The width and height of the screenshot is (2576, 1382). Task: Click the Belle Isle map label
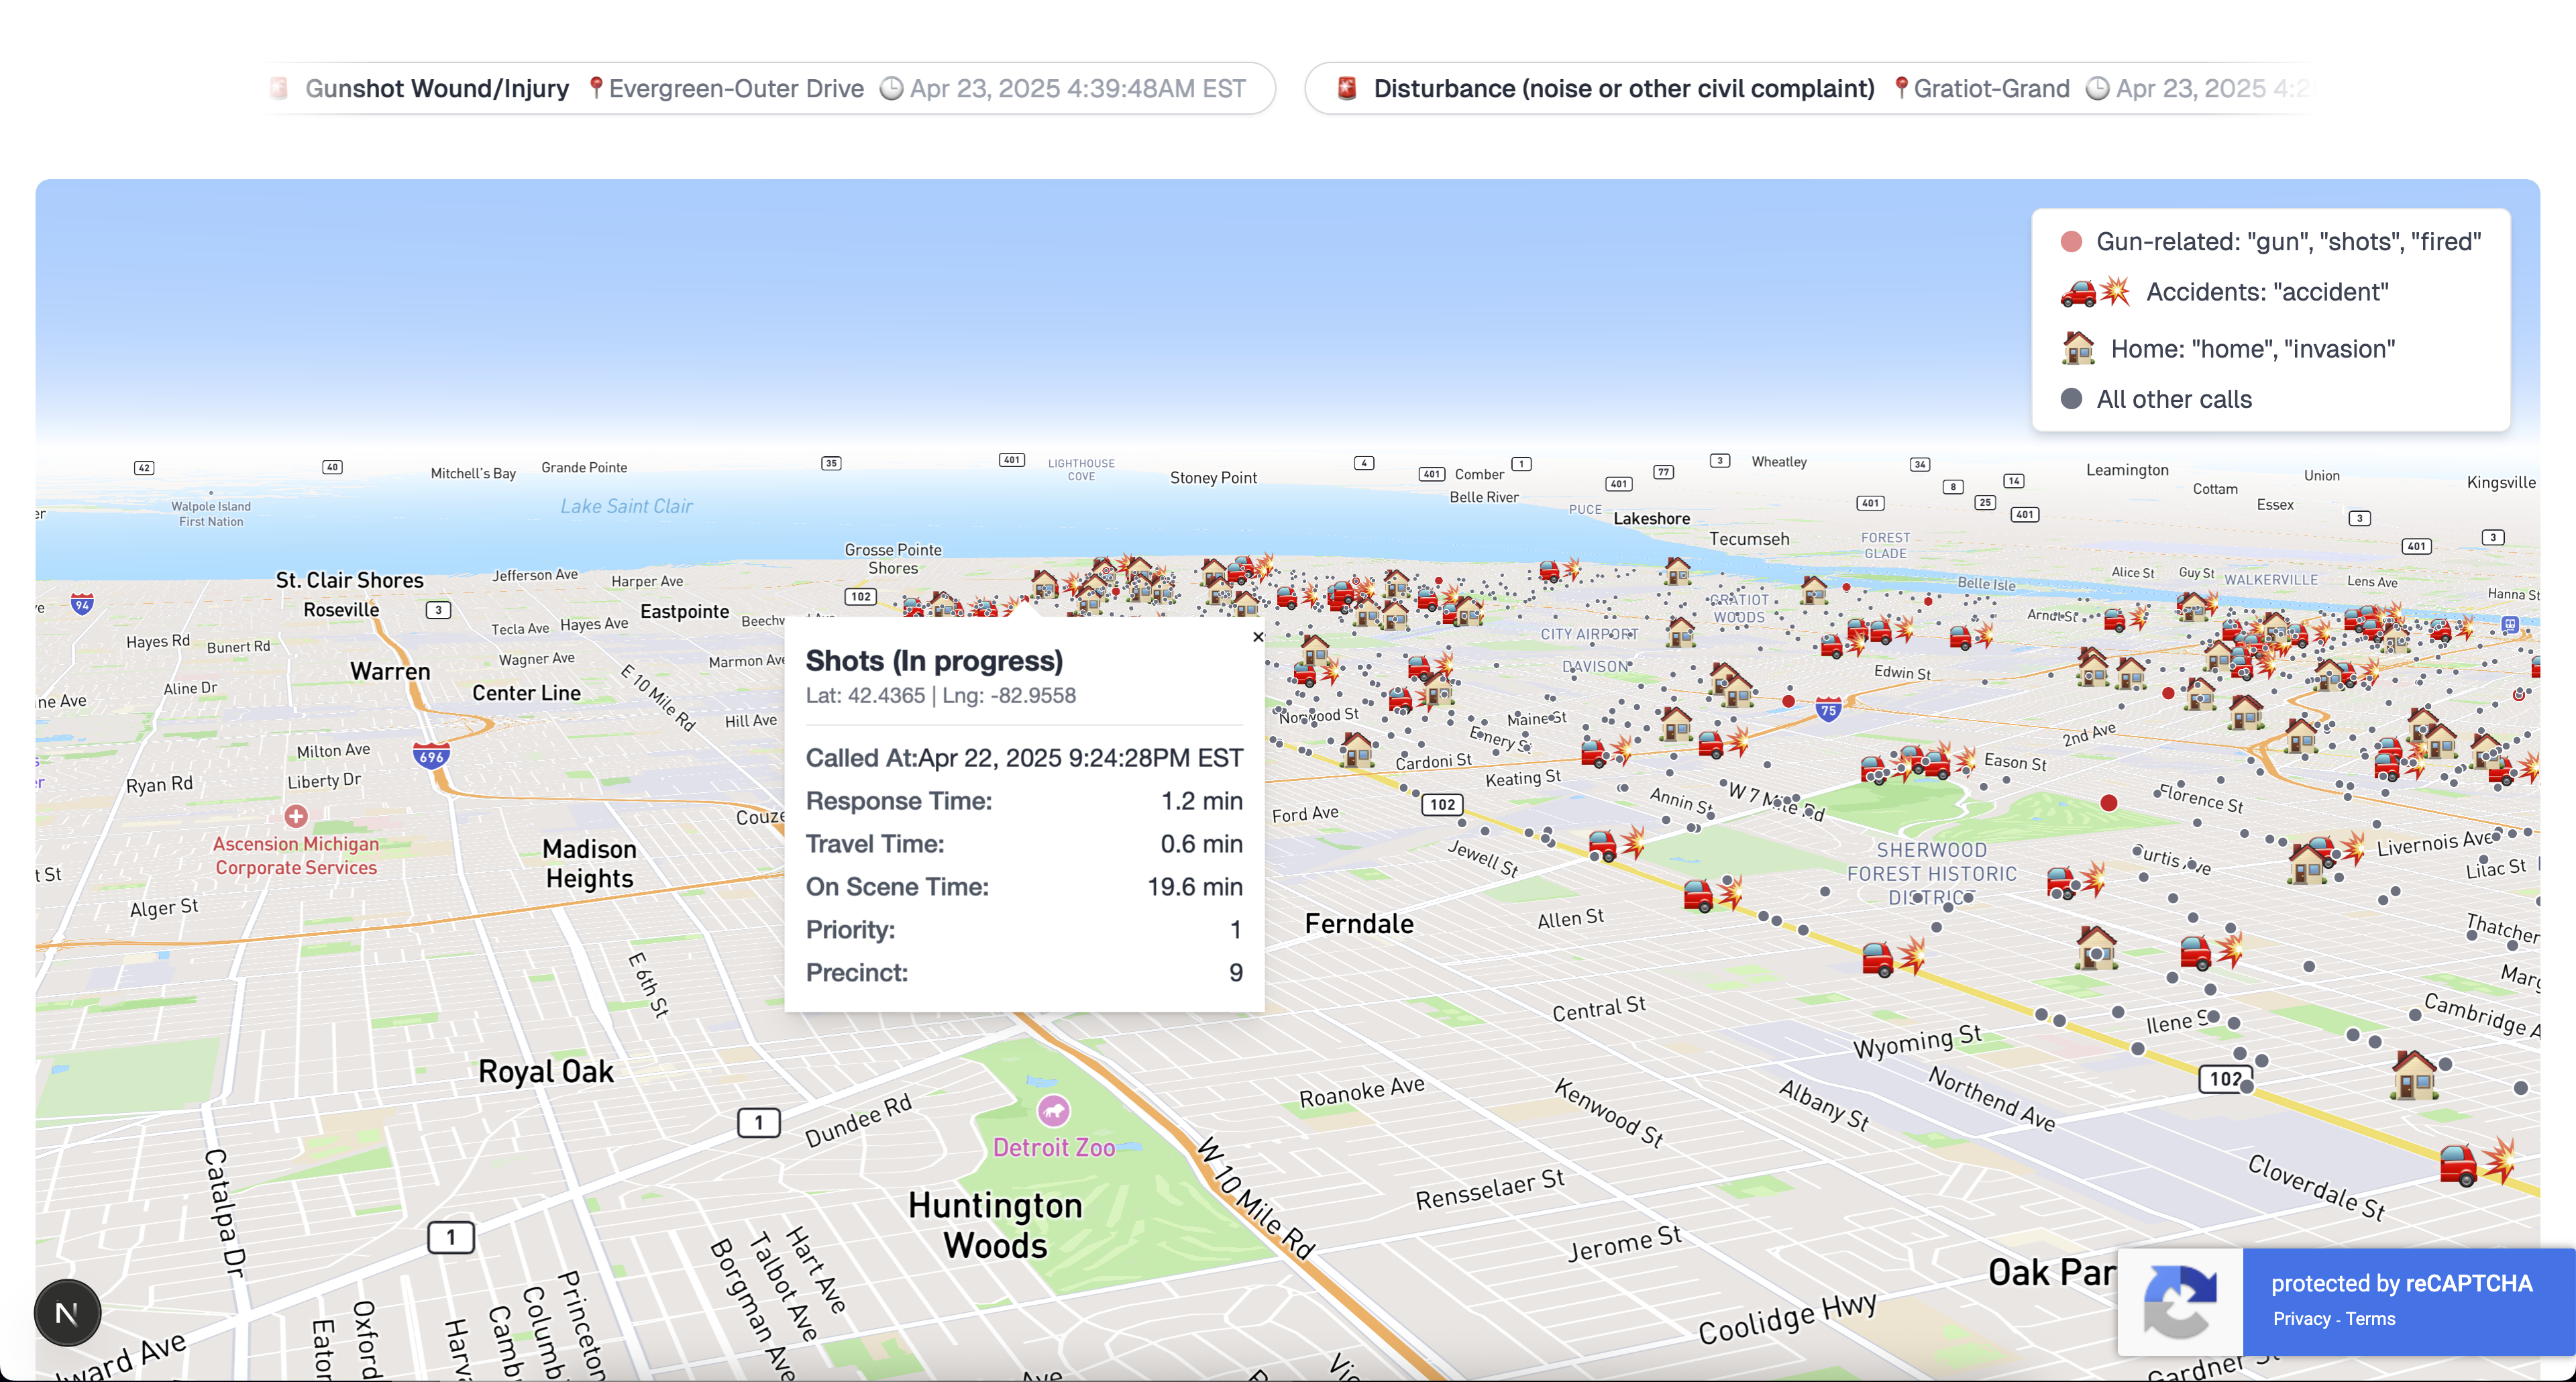tap(1986, 583)
